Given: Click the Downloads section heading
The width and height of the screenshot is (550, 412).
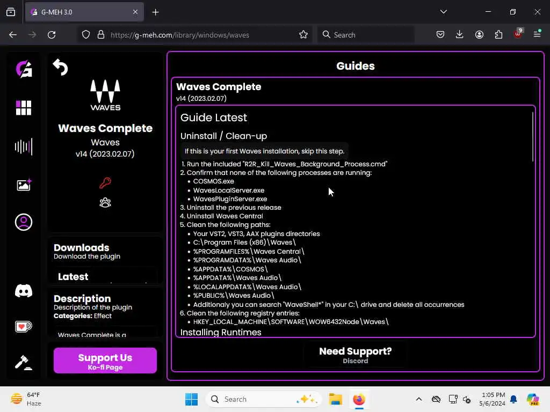Looking at the screenshot, I should coord(82,248).
